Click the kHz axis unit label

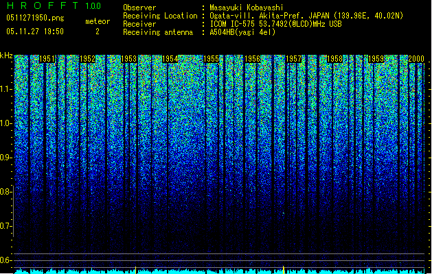click(6, 55)
